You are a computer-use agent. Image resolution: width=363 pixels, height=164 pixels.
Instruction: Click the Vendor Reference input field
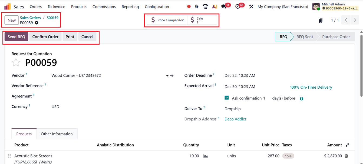point(108,86)
